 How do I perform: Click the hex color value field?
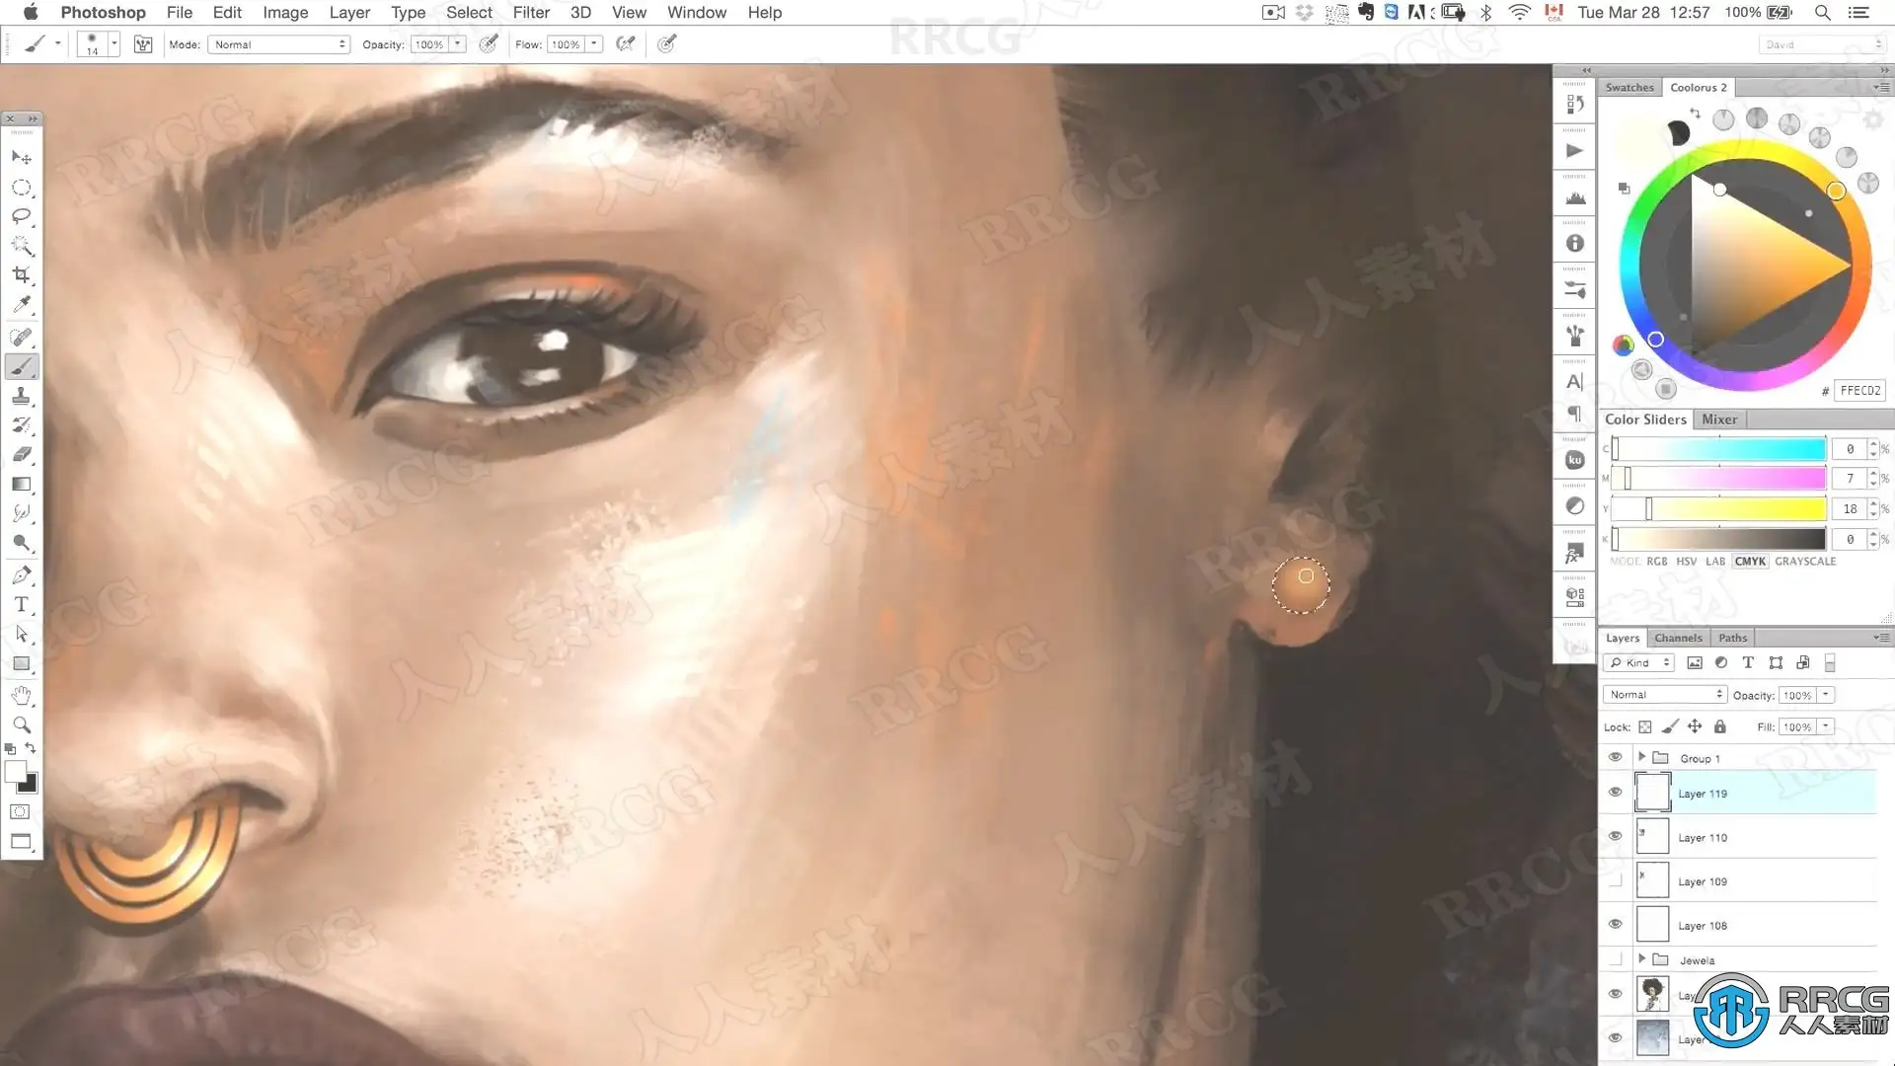tap(1859, 391)
